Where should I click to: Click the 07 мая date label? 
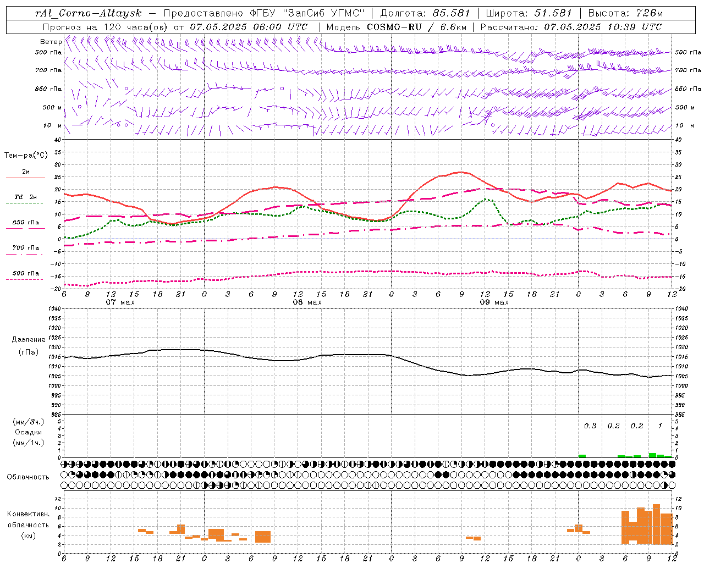120,302
